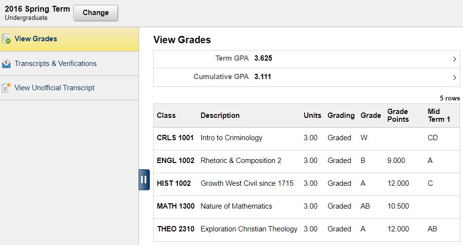Expand the Cumulative GPA row chevron

coord(454,77)
